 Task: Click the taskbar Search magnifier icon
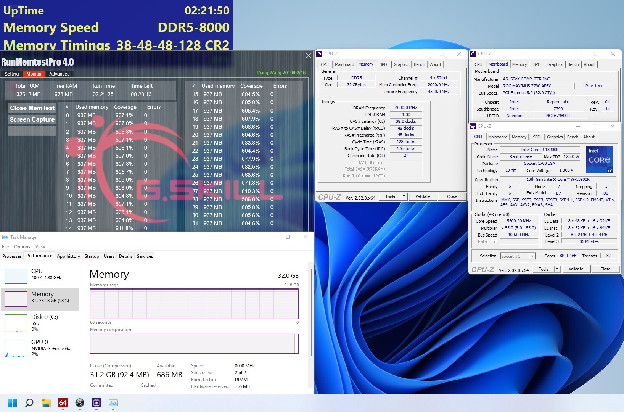click(x=29, y=403)
